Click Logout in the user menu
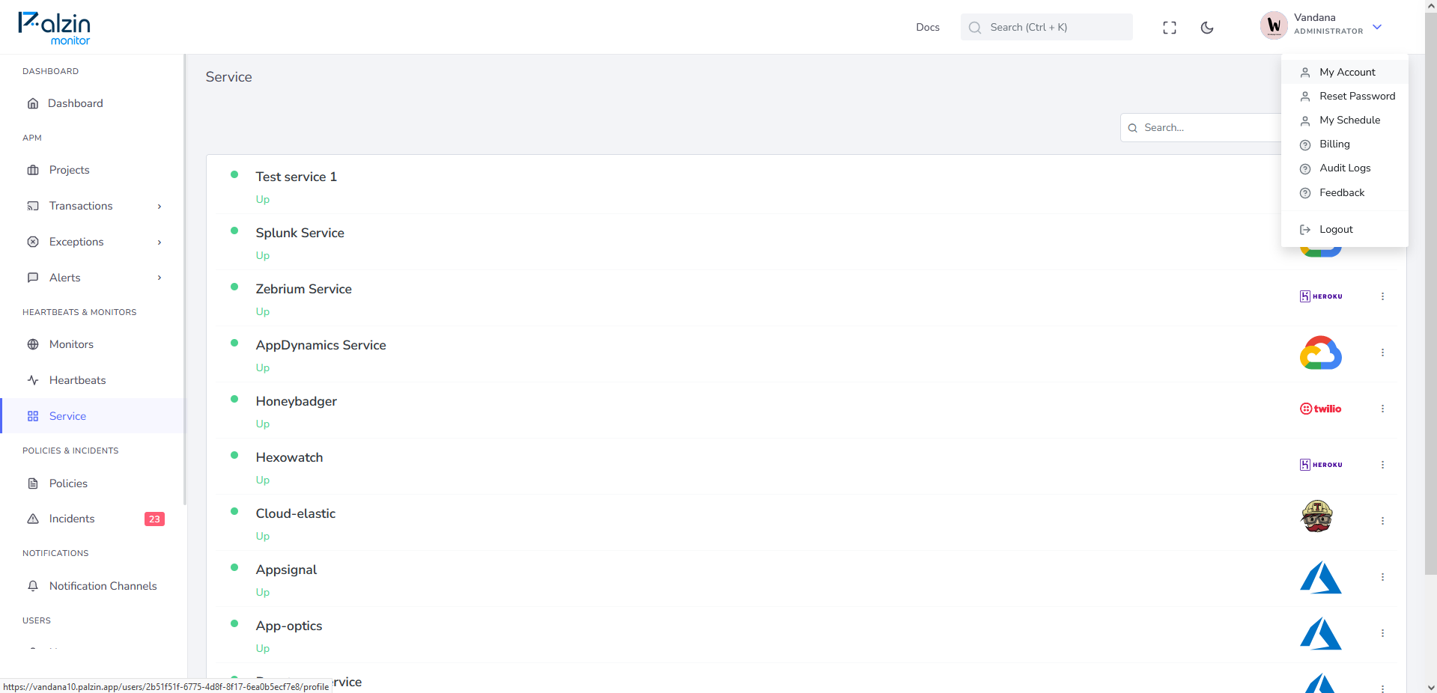Image resolution: width=1437 pixels, height=693 pixels. pyautogui.click(x=1344, y=229)
